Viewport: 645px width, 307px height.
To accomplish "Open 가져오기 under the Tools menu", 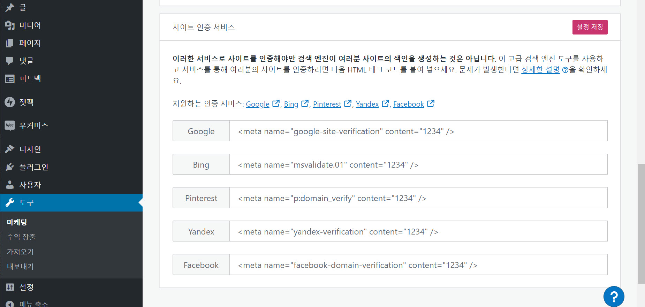I will [20, 252].
